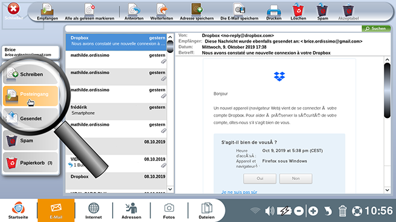Mark all as read with 'Alle als gelesen markieren'
The width and height of the screenshot is (396, 222).
click(90, 12)
